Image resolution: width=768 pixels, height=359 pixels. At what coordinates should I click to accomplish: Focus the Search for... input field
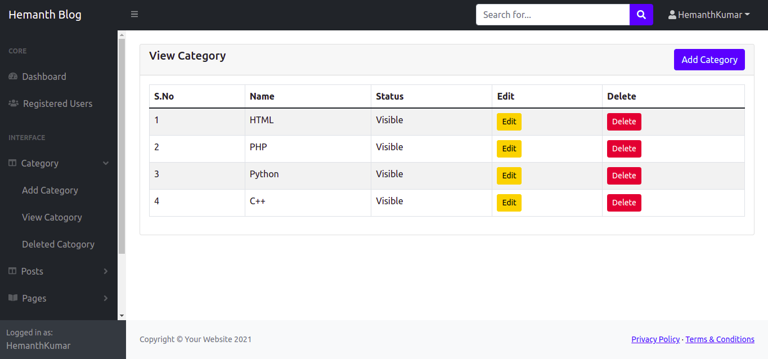pos(552,15)
